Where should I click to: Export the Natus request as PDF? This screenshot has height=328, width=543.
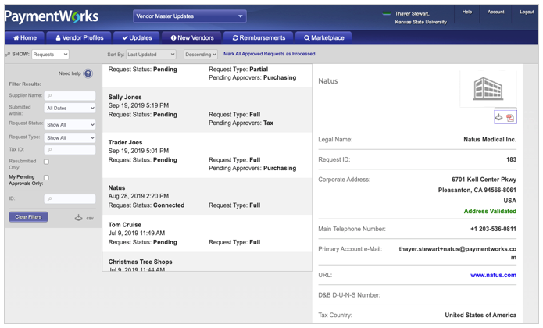coord(510,118)
